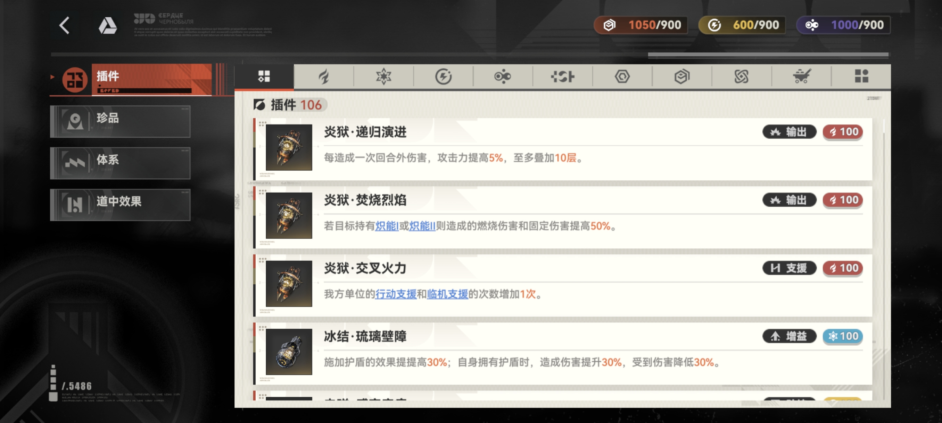The height and width of the screenshot is (423, 942).
Task: Select the 炎狱·递归演进 plugin thumbnail
Action: pos(289,147)
